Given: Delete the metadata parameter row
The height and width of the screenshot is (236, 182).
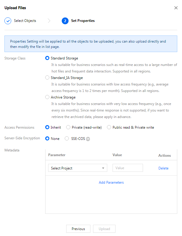Looking at the screenshot, I should (163, 168).
